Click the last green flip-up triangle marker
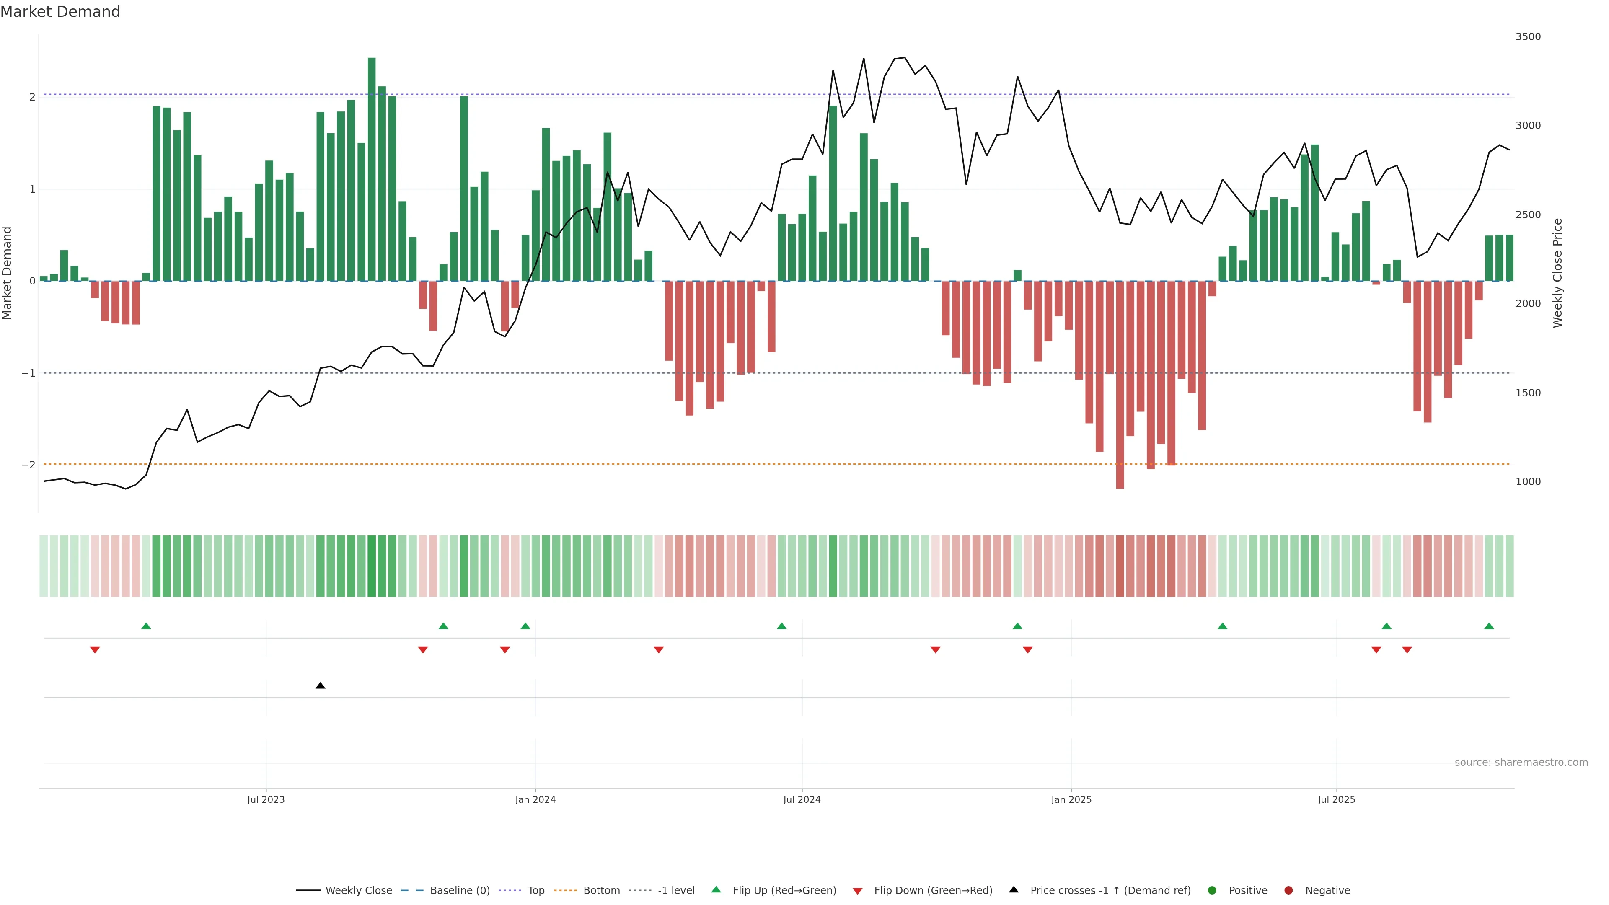 (1489, 626)
